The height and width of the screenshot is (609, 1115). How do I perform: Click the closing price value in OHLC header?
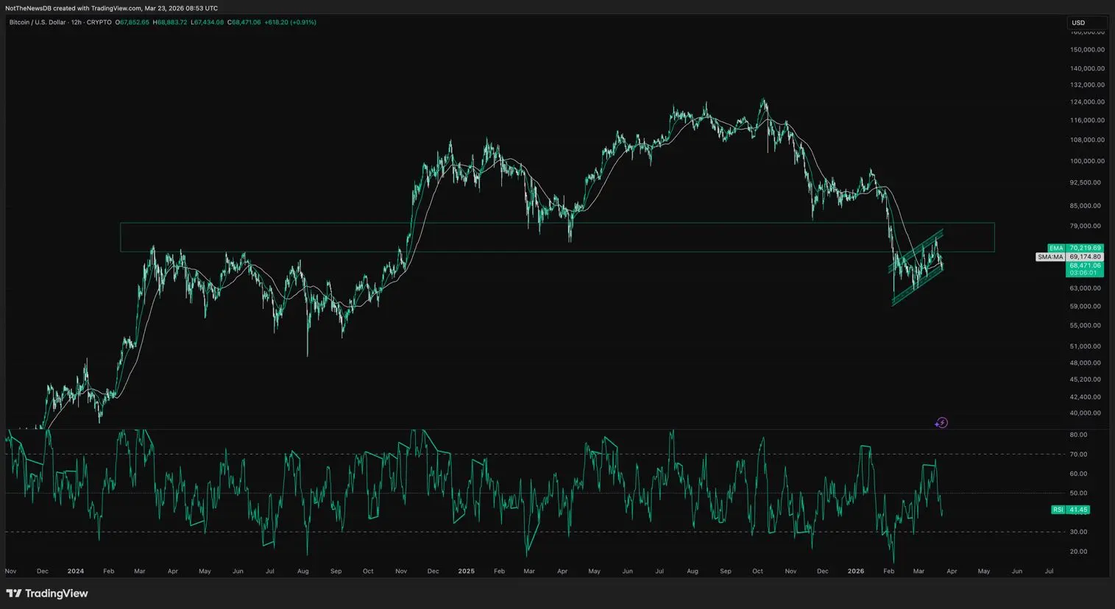246,23
